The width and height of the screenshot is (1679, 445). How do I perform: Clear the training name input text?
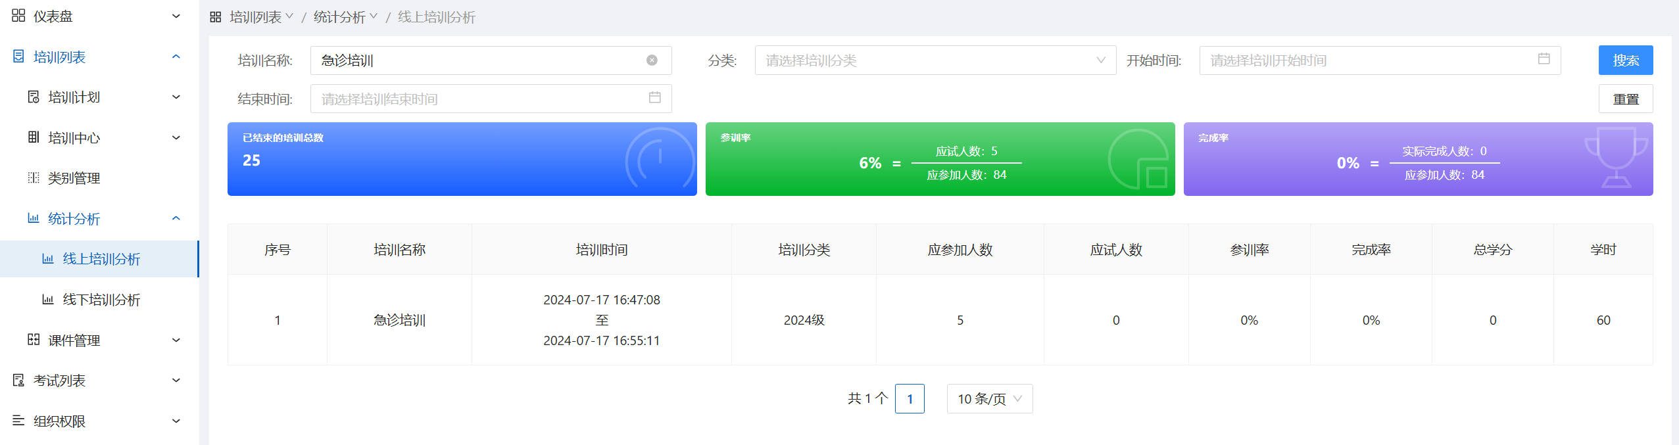[652, 60]
